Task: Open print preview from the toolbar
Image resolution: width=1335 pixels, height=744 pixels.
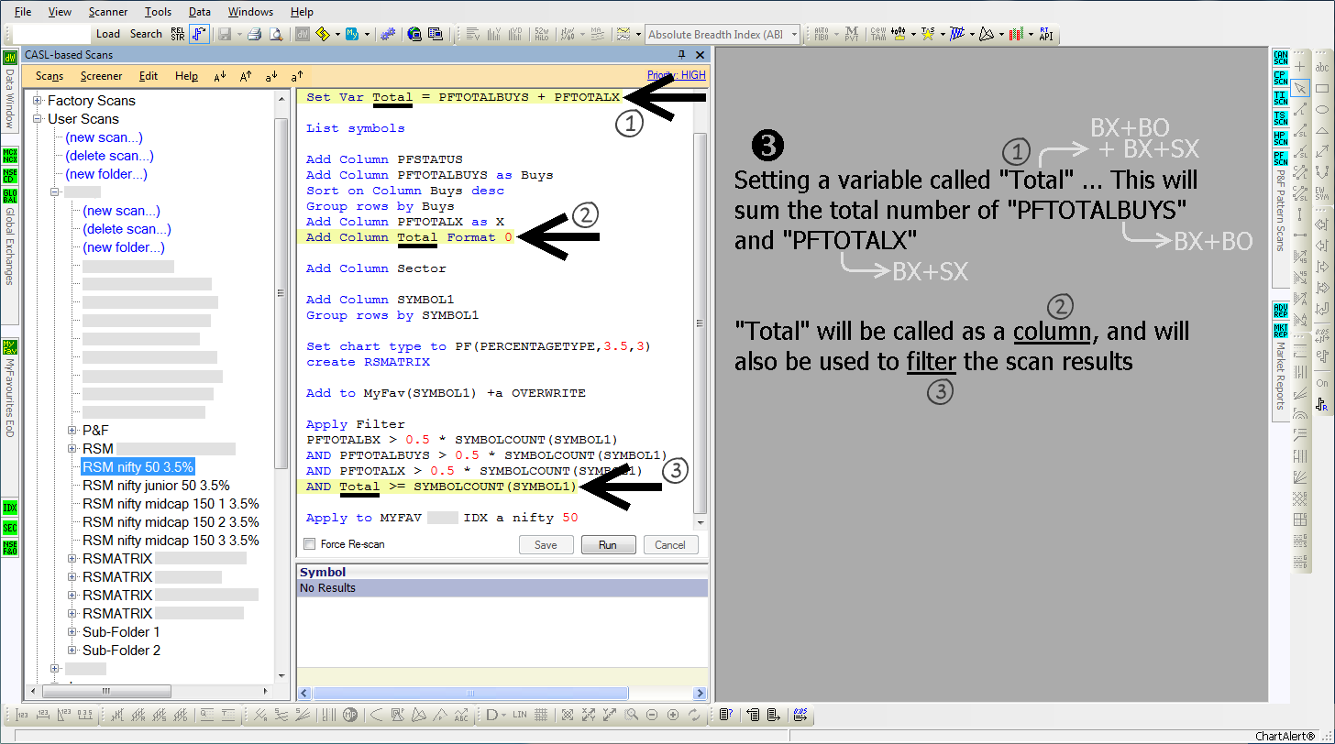Action: tap(274, 34)
